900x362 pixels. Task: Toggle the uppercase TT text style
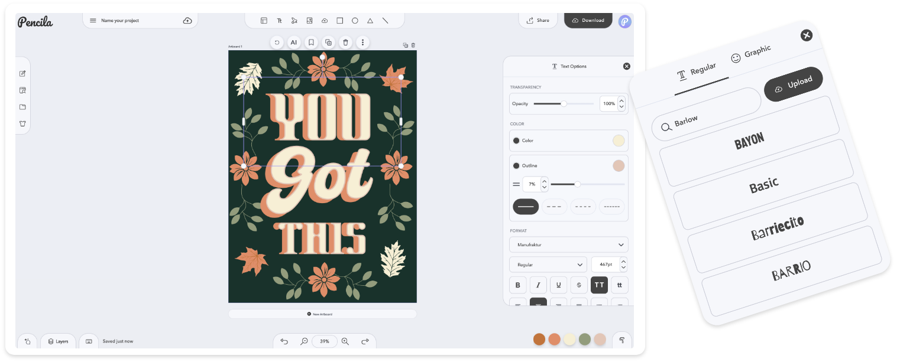coord(599,285)
